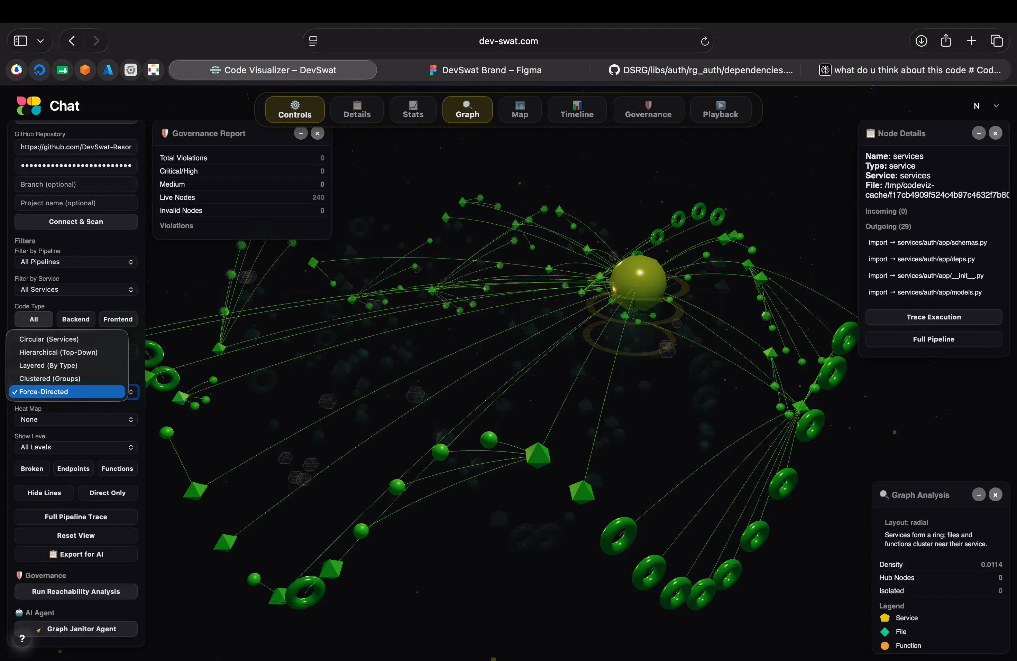Switch to DevSwat Brand – Figma tab
1017x661 pixels.
(485, 70)
